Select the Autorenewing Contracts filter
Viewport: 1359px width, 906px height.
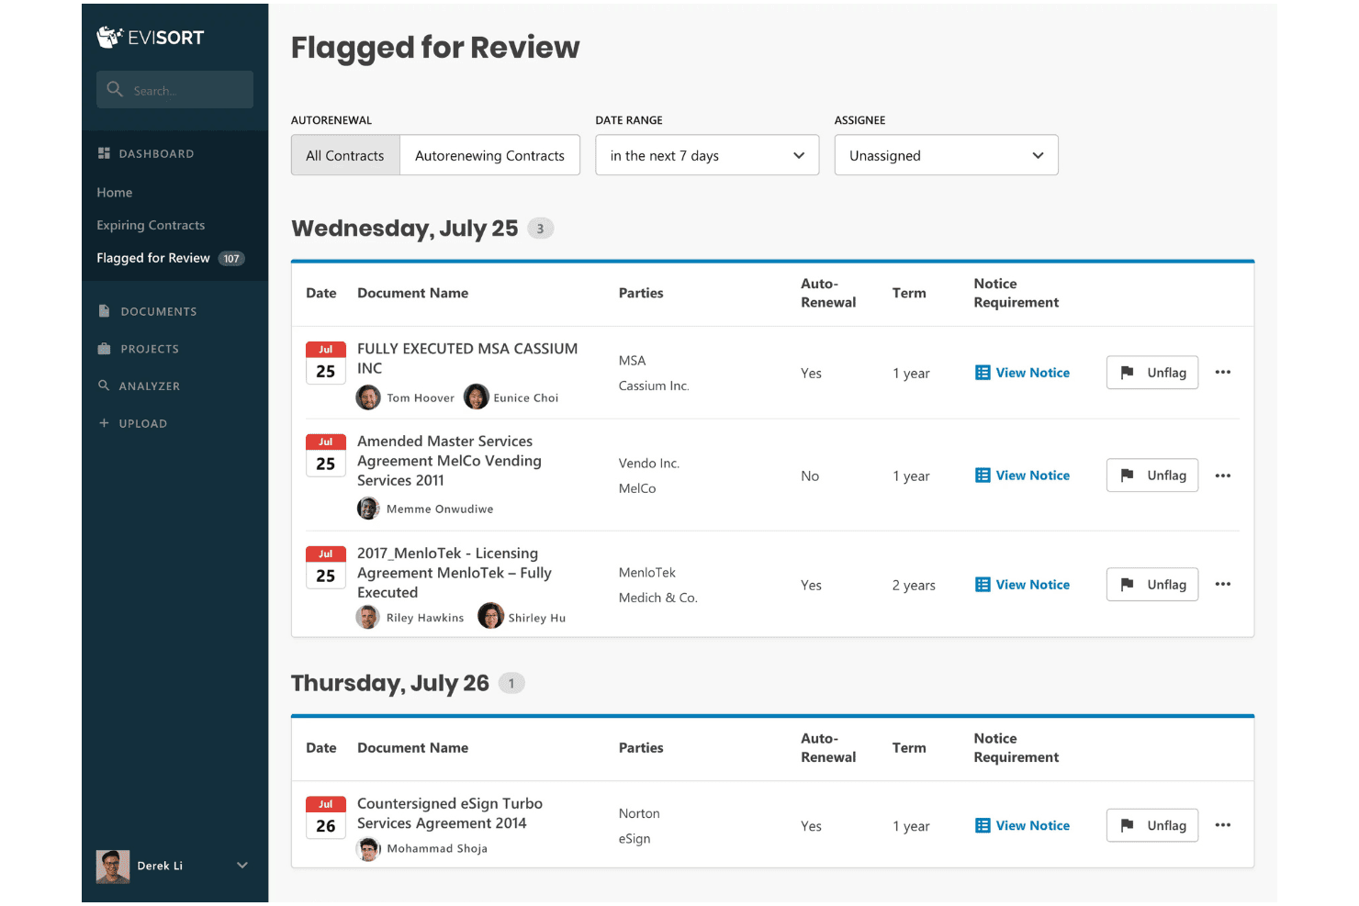click(x=489, y=155)
